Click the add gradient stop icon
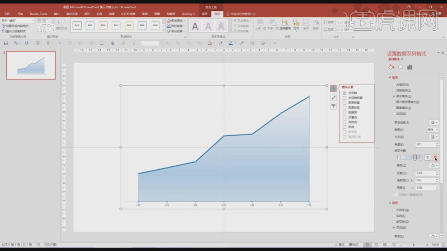 click(x=428, y=158)
